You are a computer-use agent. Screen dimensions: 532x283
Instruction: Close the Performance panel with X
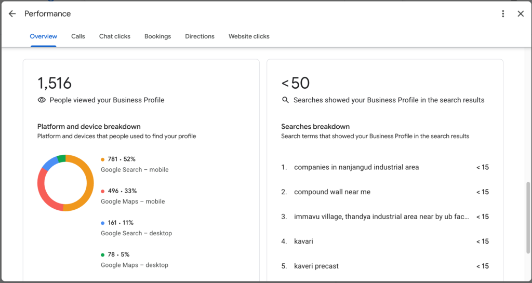pos(521,14)
